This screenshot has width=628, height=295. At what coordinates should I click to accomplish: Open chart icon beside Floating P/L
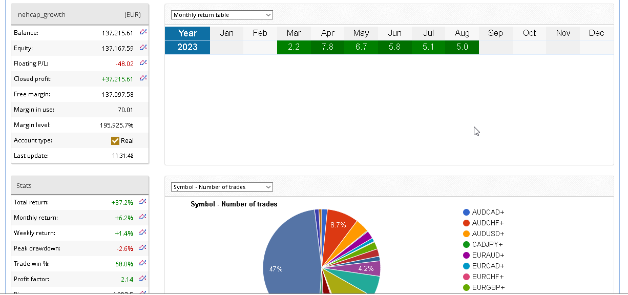pos(143,63)
